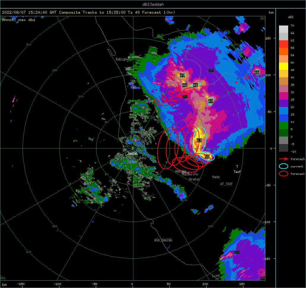Select the storm cell labeled 63
The height and width of the screenshot is (288, 306).
point(199,140)
